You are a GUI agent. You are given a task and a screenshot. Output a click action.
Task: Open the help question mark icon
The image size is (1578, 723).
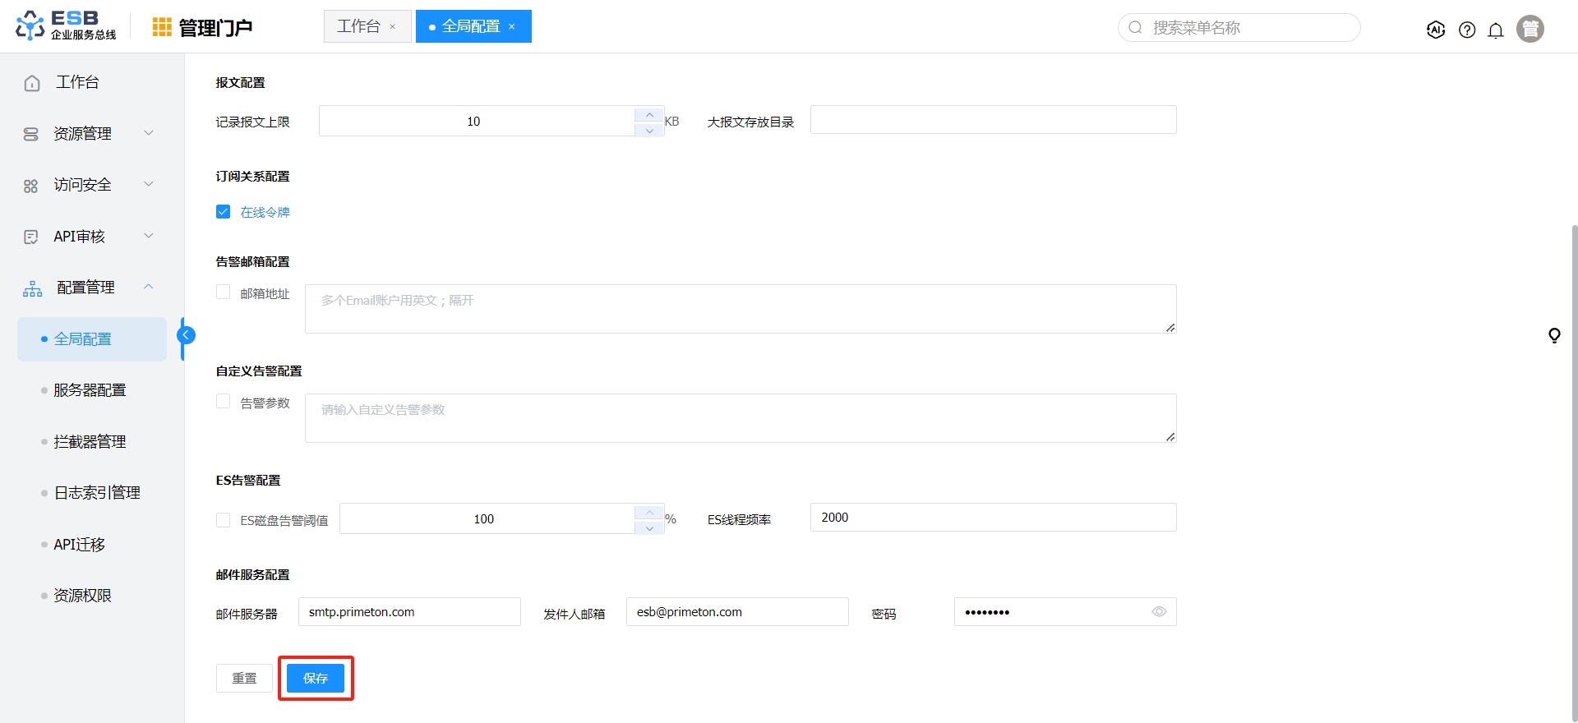1467,30
